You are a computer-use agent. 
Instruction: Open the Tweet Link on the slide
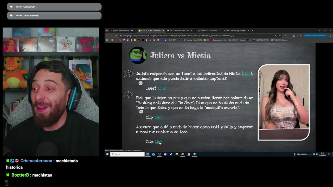click(x=162, y=88)
